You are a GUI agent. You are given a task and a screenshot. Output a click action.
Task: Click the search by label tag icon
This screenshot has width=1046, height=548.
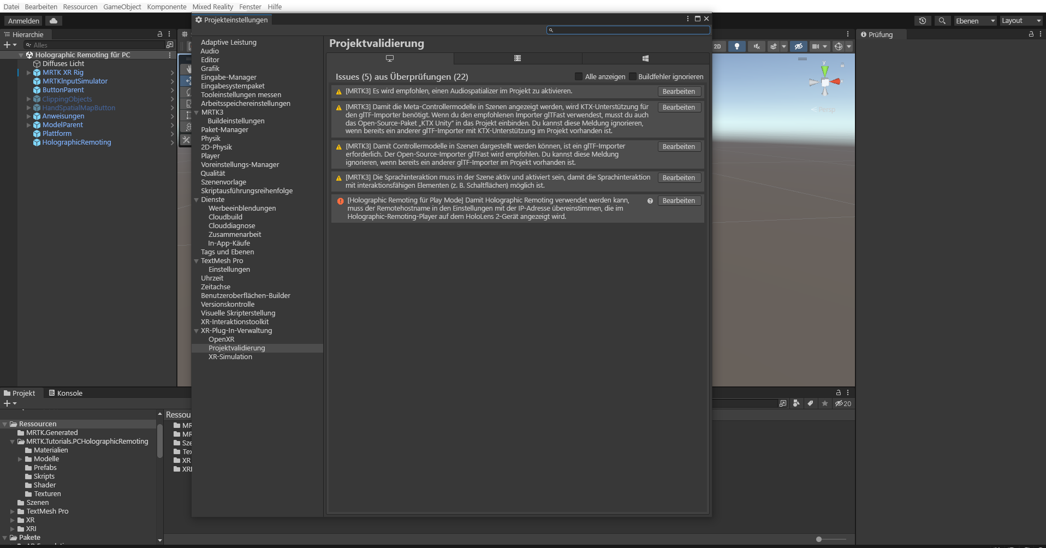[x=810, y=403]
